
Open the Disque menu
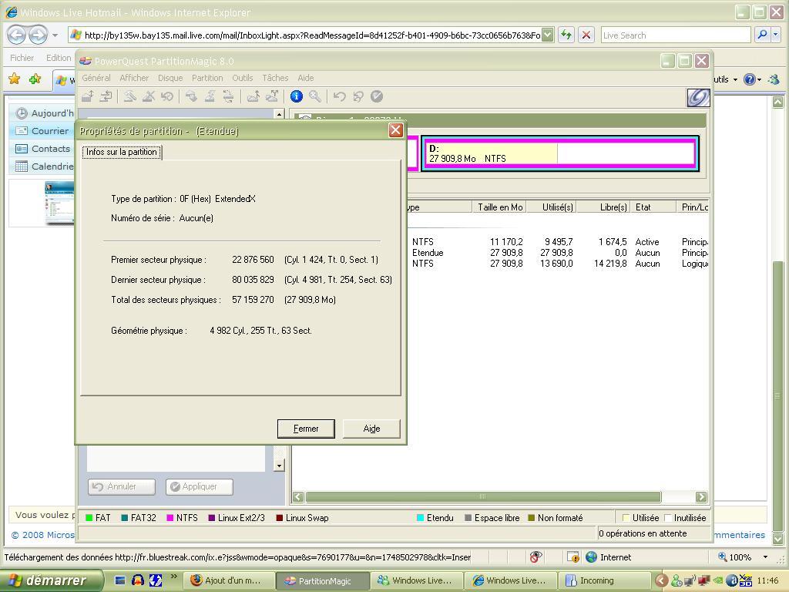click(170, 78)
